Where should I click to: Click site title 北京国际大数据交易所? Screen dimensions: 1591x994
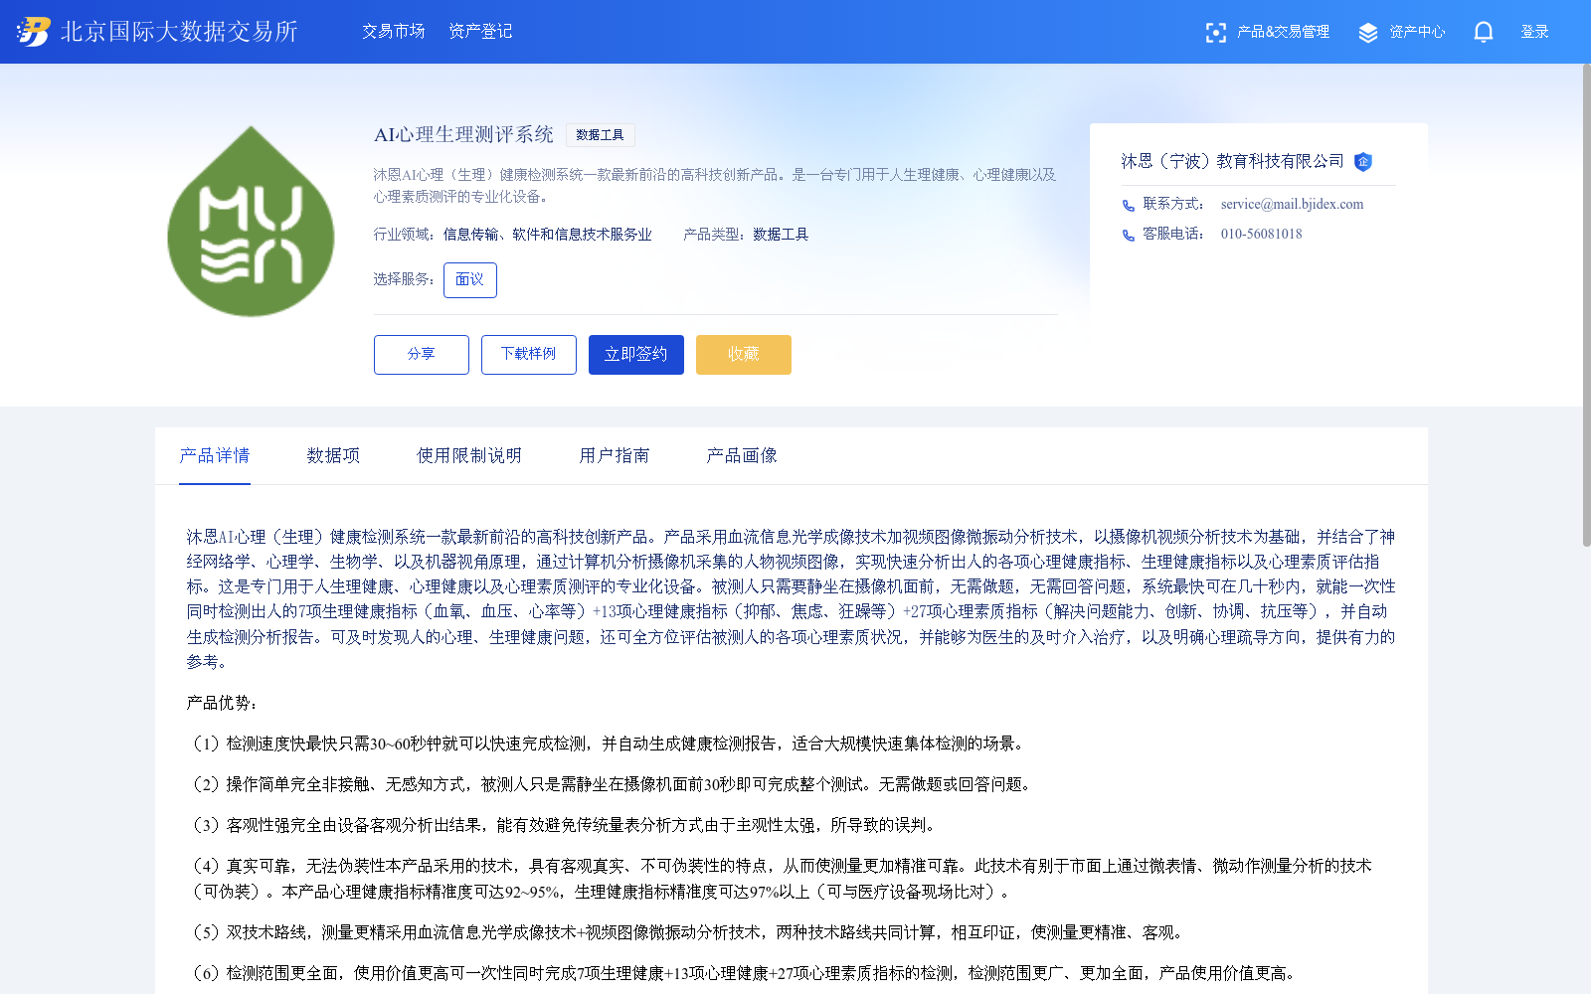click(179, 32)
